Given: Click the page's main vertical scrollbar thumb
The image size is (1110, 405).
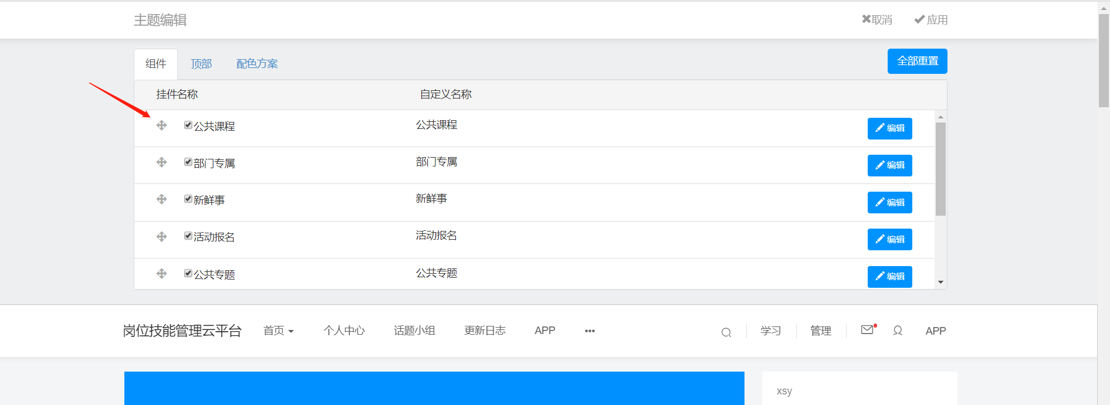Looking at the screenshot, I should pos(1104,60).
